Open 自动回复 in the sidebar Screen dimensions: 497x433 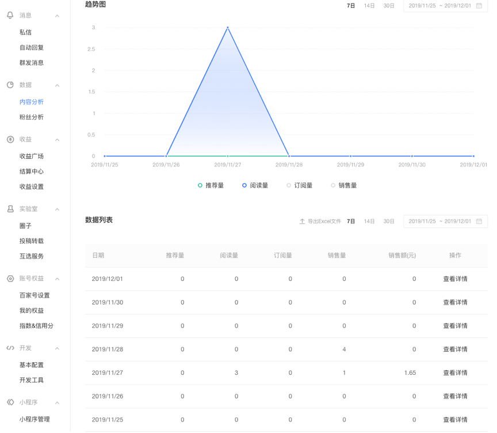click(32, 47)
